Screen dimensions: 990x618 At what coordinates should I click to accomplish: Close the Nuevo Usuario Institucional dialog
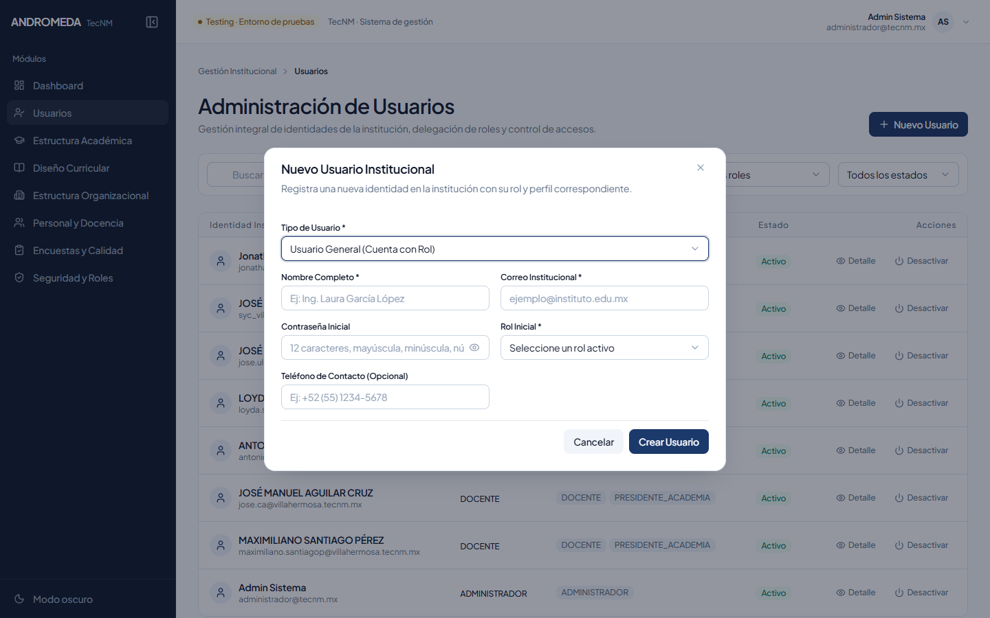[x=701, y=168]
